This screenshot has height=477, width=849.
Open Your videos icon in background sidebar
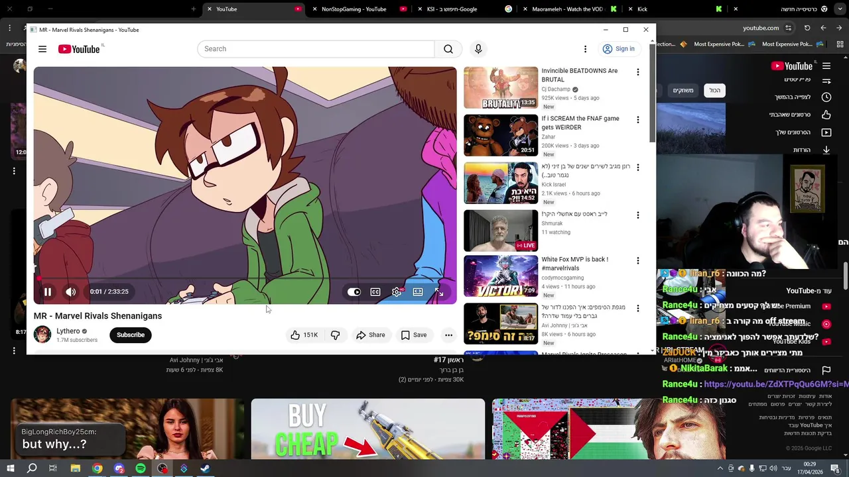(826, 132)
